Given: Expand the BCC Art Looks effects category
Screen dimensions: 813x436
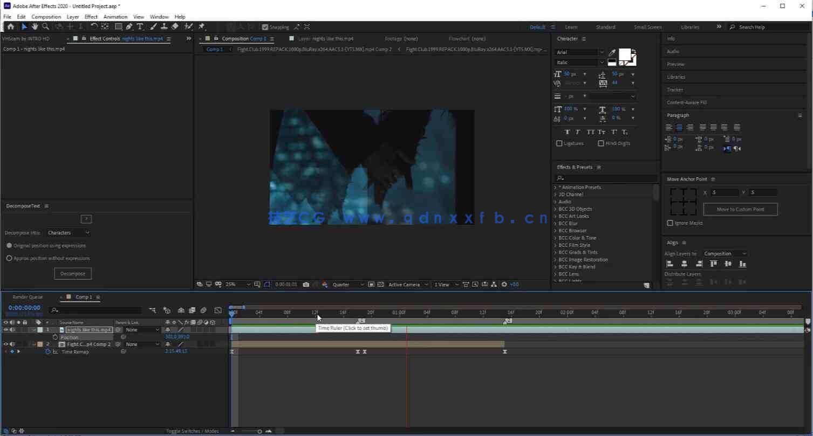Looking at the screenshot, I should 555,216.
